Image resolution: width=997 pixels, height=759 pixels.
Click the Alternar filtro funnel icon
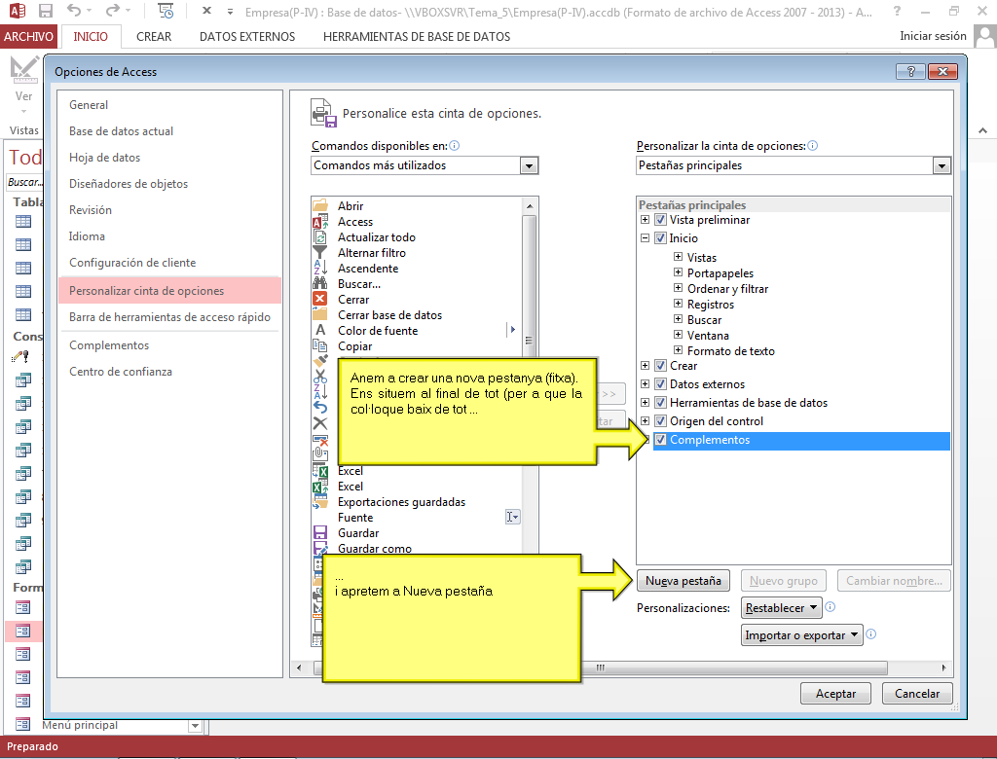coord(320,252)
